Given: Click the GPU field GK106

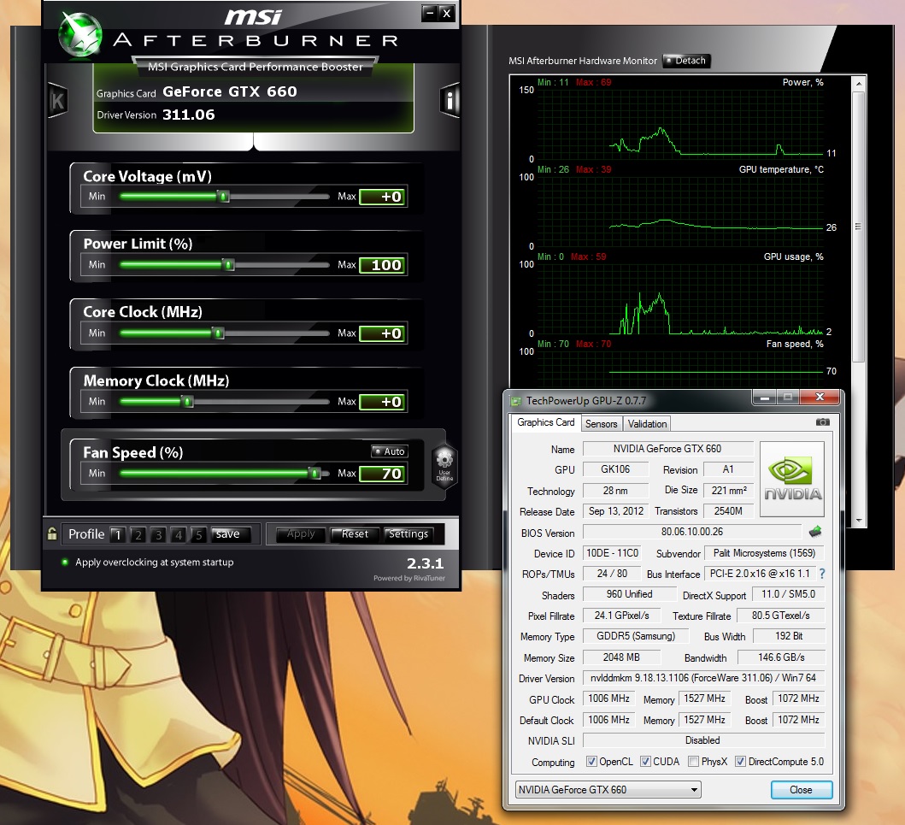Looking at the screenshot, I should (615, 469).
